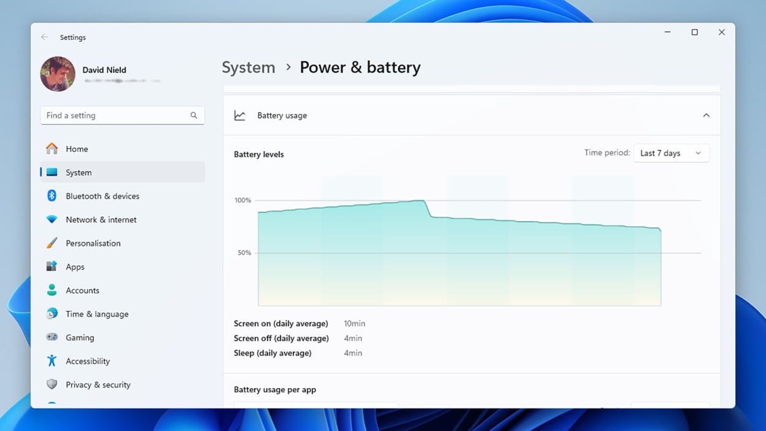Go back with the arrow button
Viewport: 766px width, 431px height.
pyautogui.click(x=44, y=37)
